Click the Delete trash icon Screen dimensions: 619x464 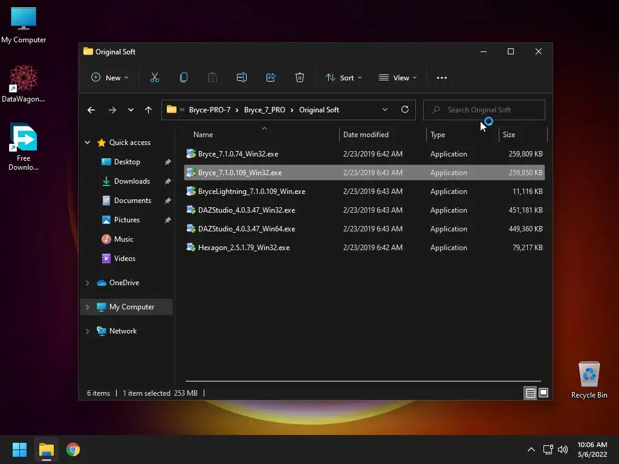(300, 78)
